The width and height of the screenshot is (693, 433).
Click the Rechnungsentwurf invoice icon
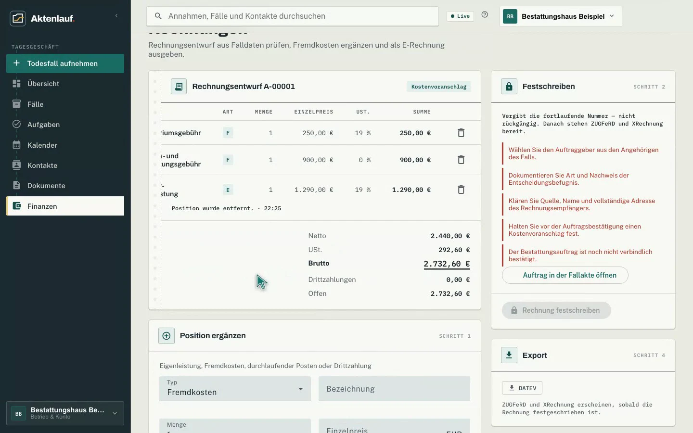coord(179,87)
